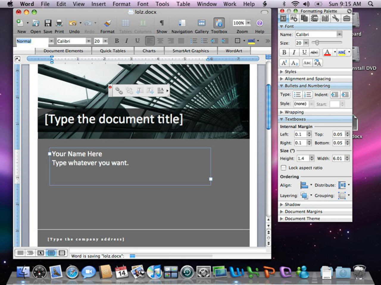Viewport: 381px width, 285px height.
Task: Click the Help toolbar button
Action: tap(260, 23)
